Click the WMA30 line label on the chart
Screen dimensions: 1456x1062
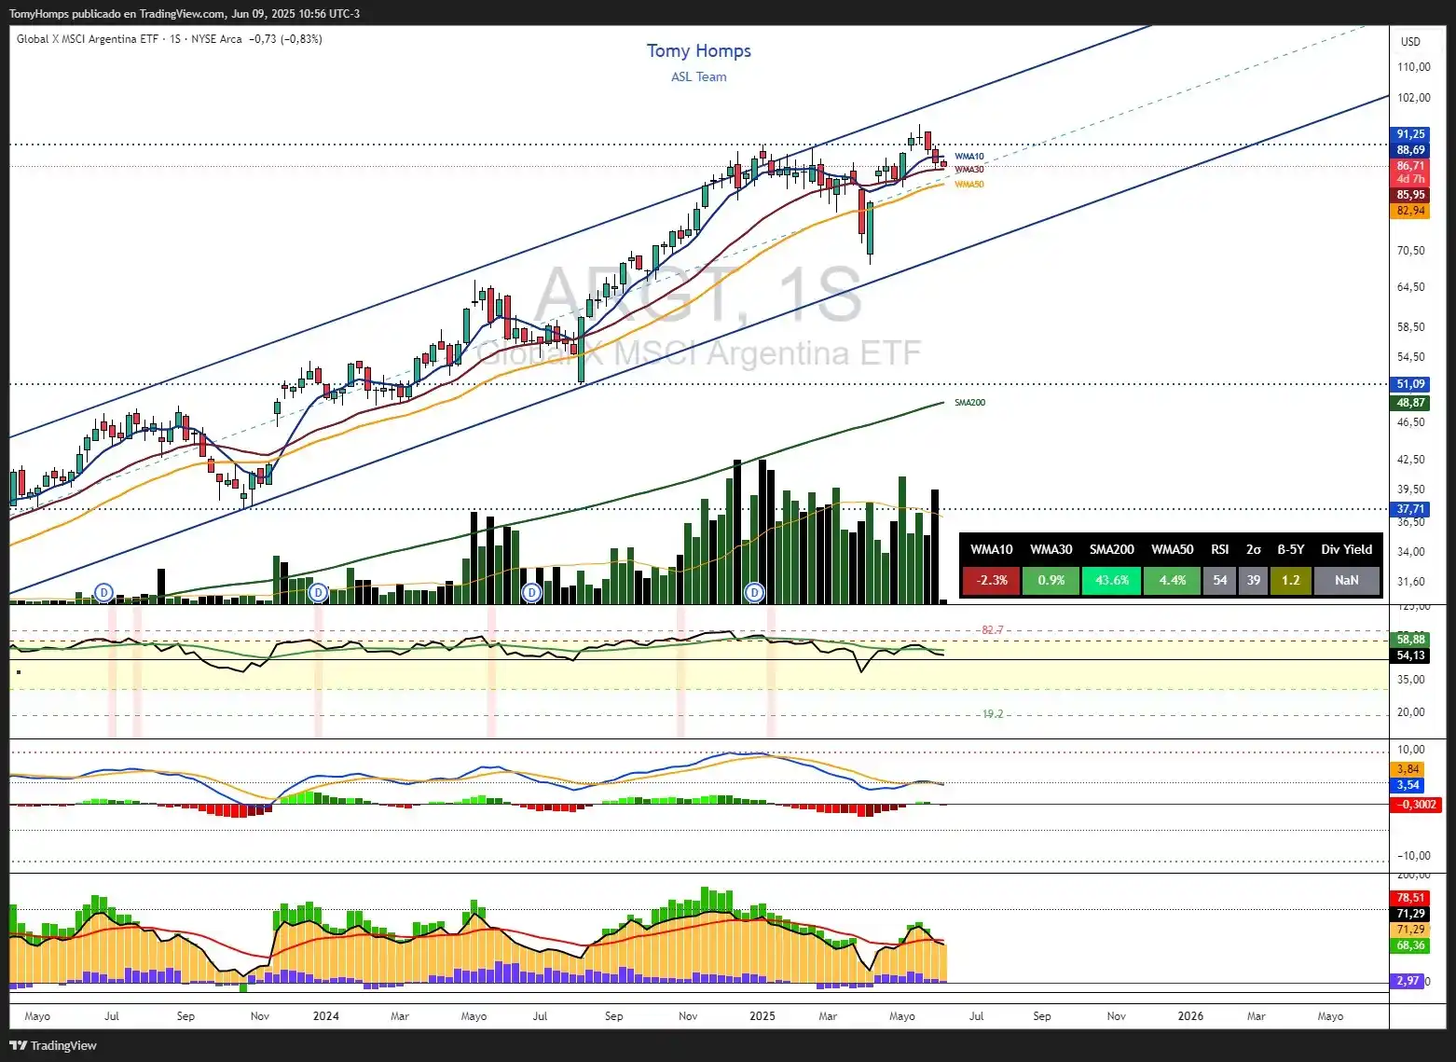(x=969, y=170)
